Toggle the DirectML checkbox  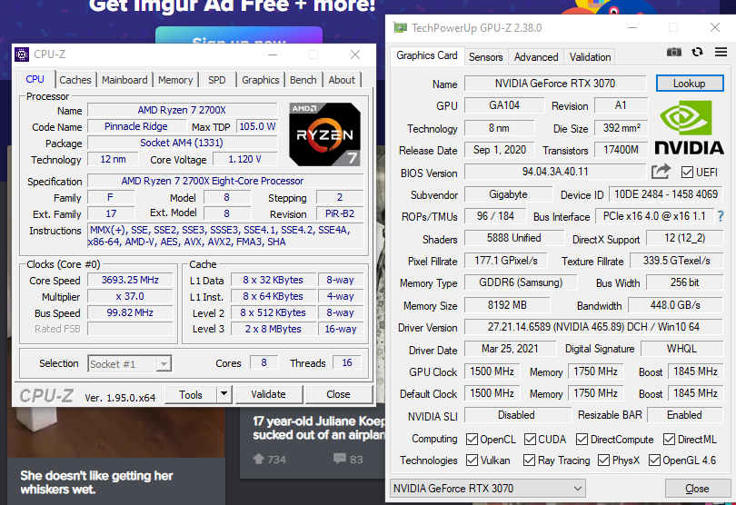pos(670,440)
